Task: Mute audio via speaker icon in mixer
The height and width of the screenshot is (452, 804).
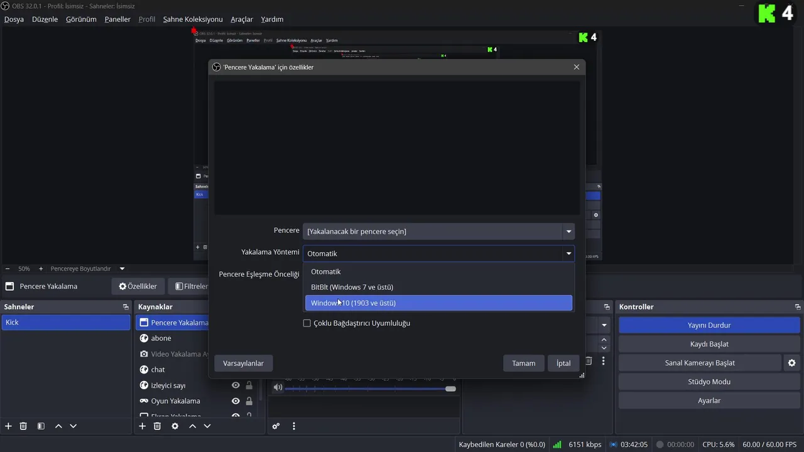Action: point(278,387)
